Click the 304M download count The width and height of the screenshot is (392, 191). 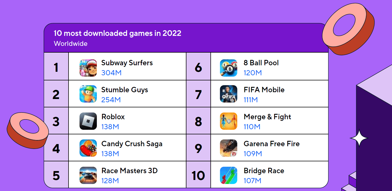111,73
